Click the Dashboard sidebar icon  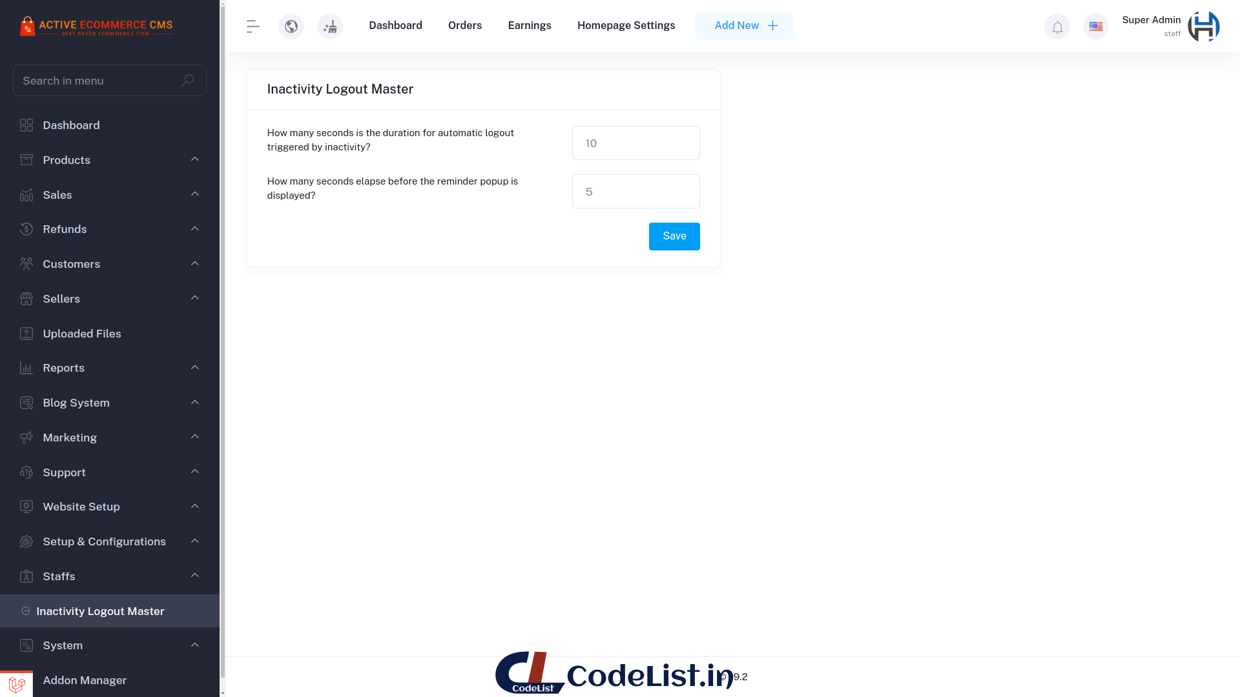(x=26, y=125)
